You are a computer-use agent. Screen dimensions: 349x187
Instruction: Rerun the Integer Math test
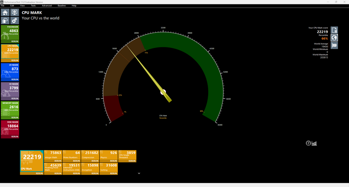coord(58,161)
